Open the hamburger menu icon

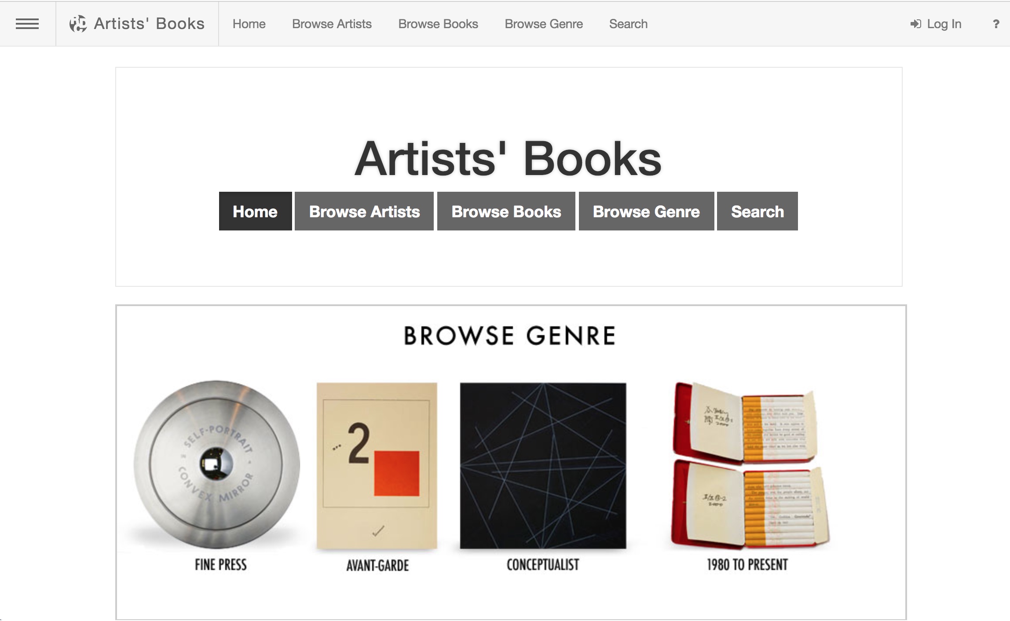[27, 24]
